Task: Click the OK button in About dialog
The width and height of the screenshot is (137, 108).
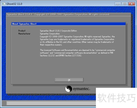Action: click(x=69, y=80)
